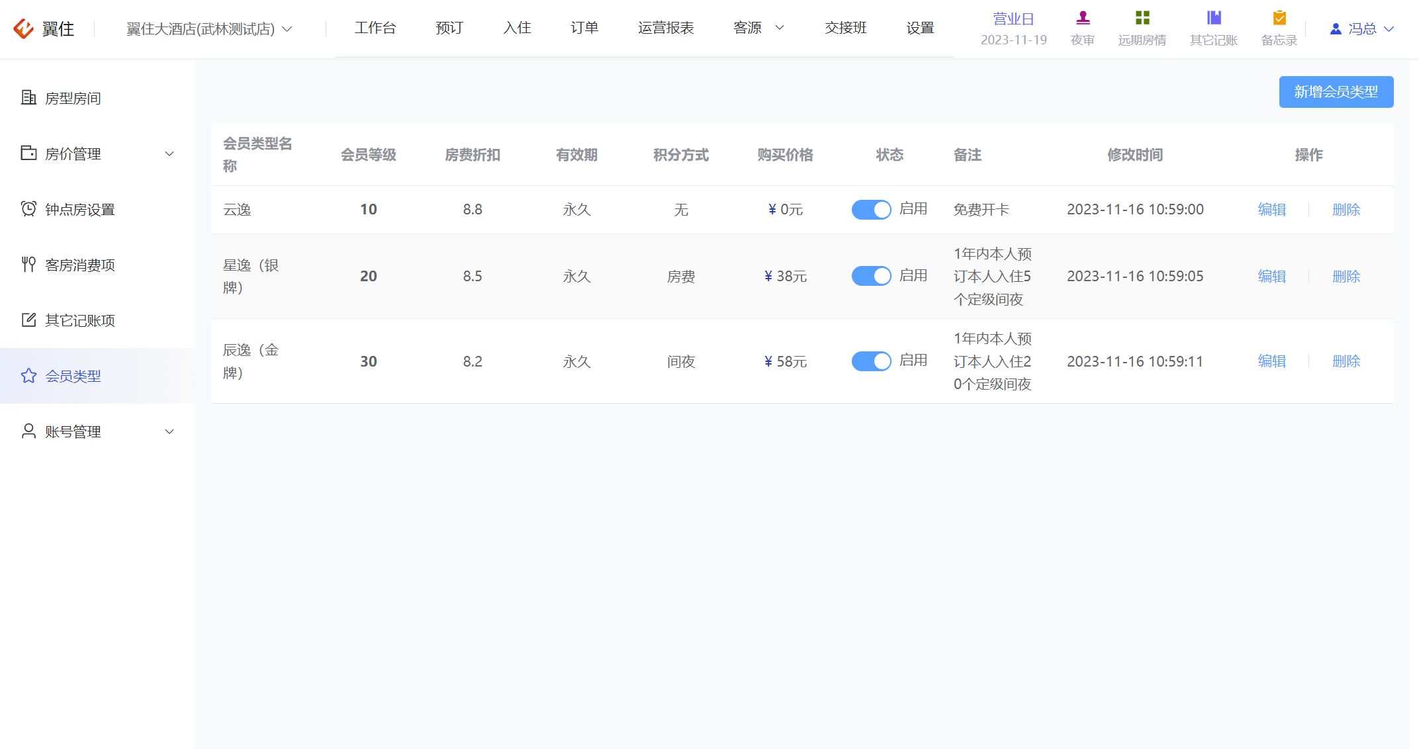Open 远期房情 grid icon

click(x=1142, y=18)
